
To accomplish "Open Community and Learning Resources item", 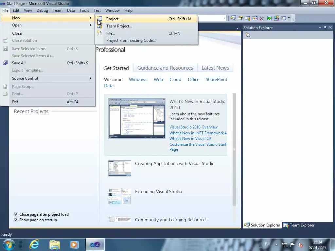I will pyautogui.click(x=171, y=220).
